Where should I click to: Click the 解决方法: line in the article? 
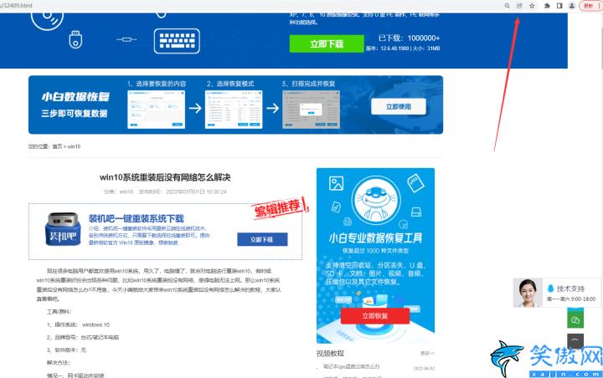point(58,362)
